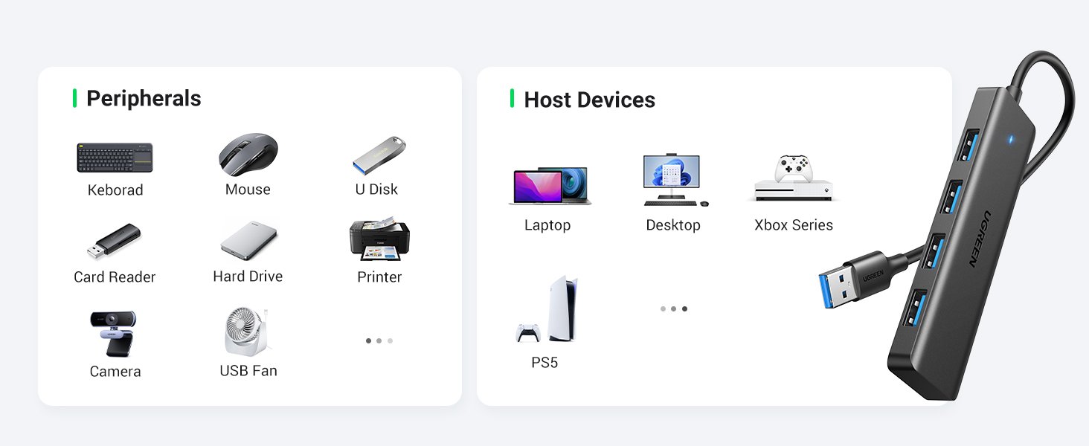Click the Xbox Series text label
Image resolution: width=1089 pixels, height=446 pixels.
point(794,224)
